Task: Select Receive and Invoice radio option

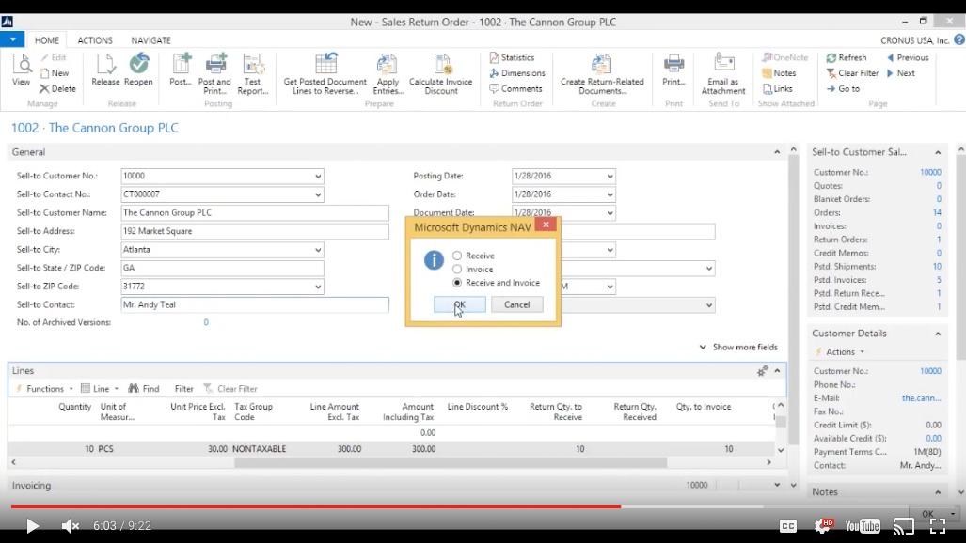Action: click(457, 283)
